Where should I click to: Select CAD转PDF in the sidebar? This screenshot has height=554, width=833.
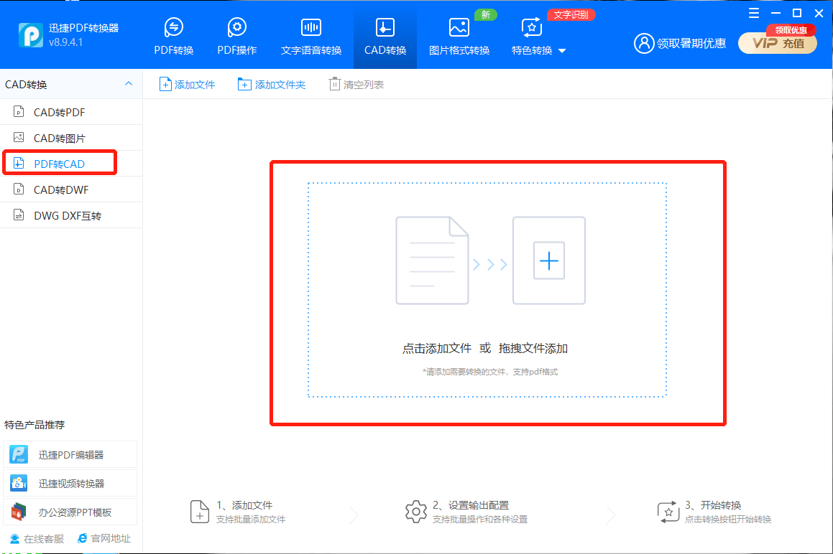71,112
